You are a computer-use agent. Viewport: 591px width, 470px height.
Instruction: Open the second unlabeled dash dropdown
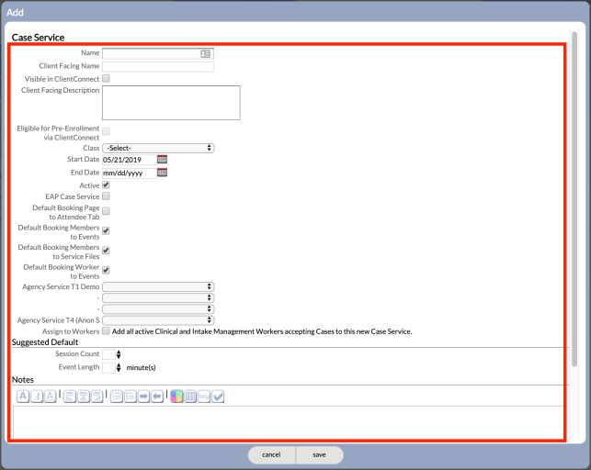tap(158, 309)
